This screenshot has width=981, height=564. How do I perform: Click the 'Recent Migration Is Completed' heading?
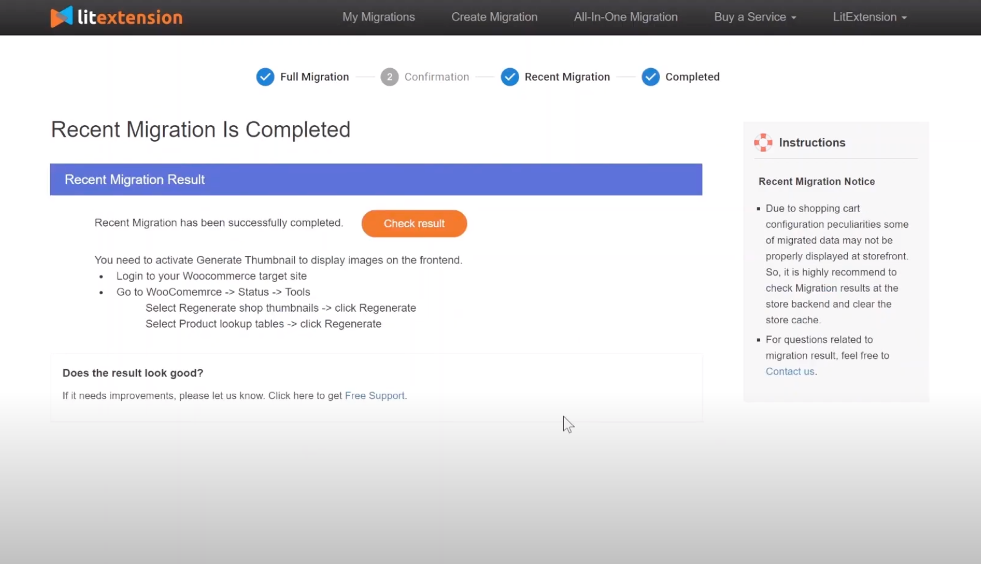[201, 129]
